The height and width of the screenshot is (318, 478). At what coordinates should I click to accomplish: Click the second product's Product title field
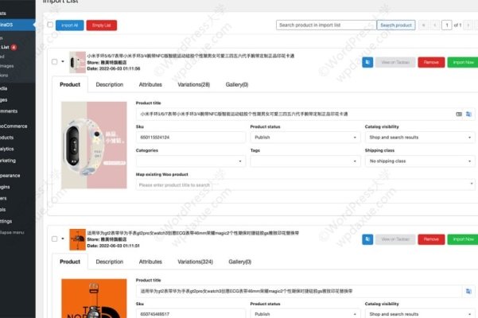pyautogui.click(x=299, y=291)
